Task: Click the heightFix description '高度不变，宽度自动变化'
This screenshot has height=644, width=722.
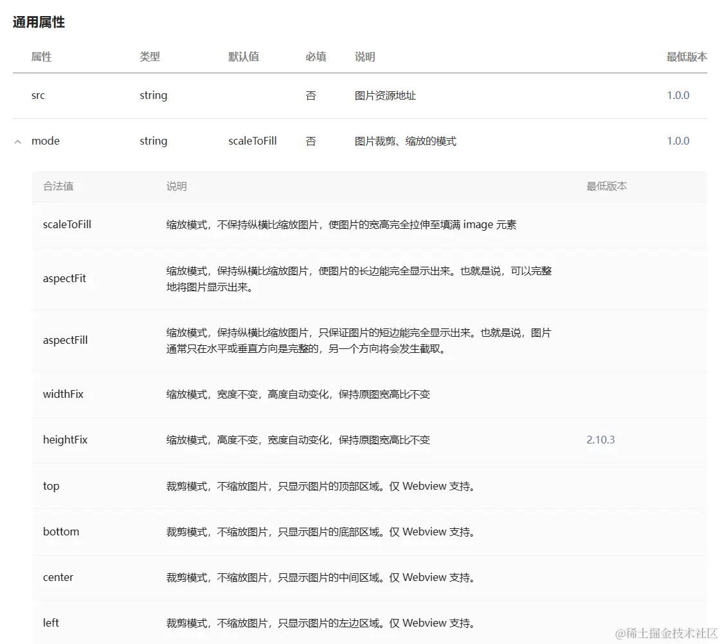Action: [273, 440]
